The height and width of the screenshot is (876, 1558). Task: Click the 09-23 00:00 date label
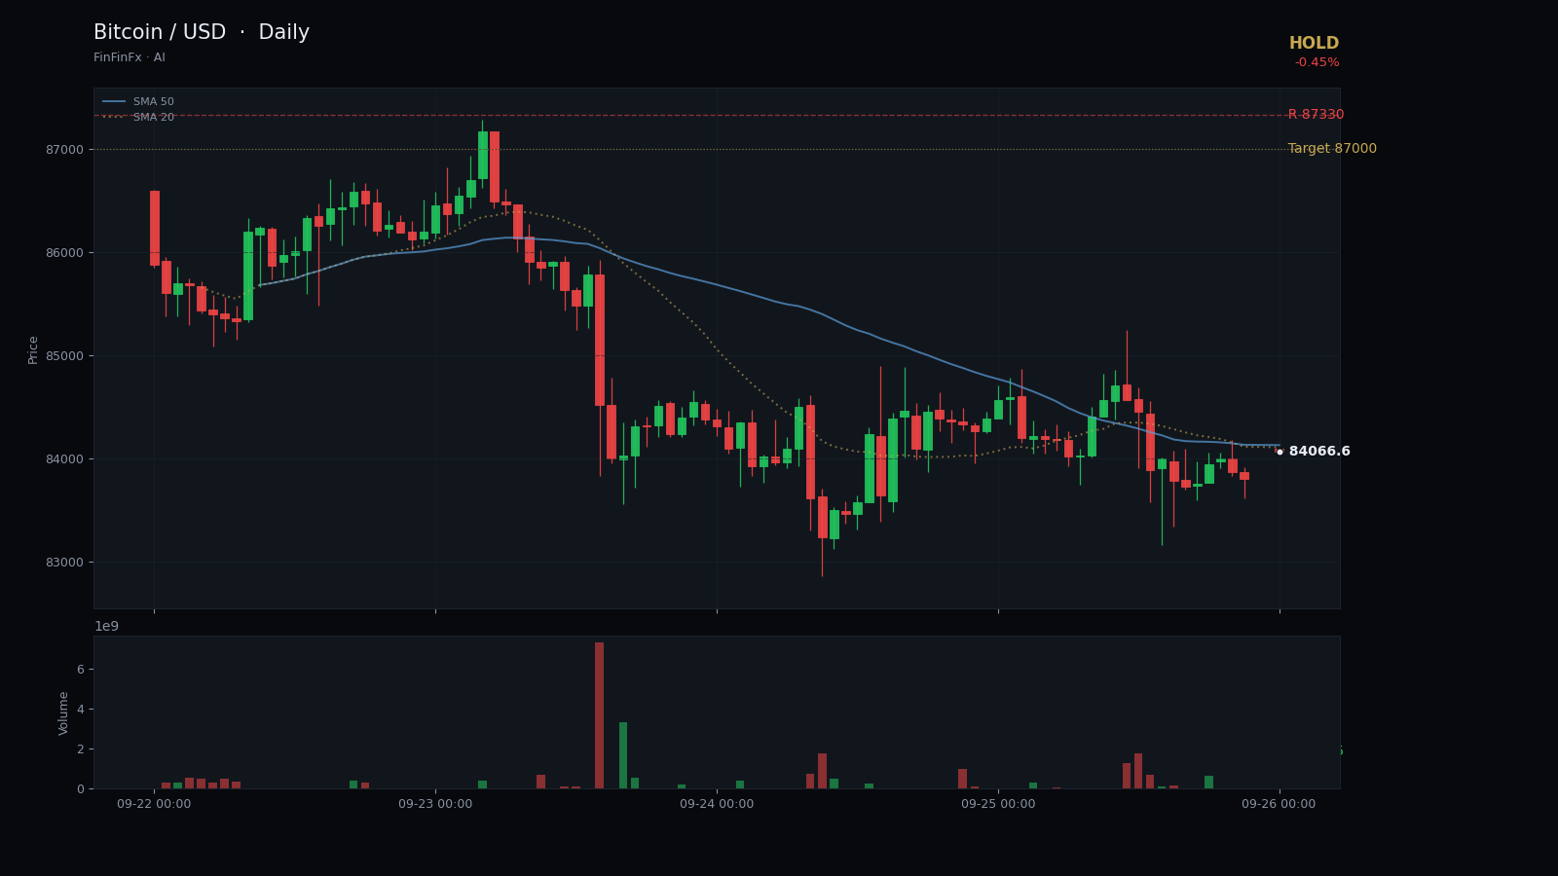[435, 804]
